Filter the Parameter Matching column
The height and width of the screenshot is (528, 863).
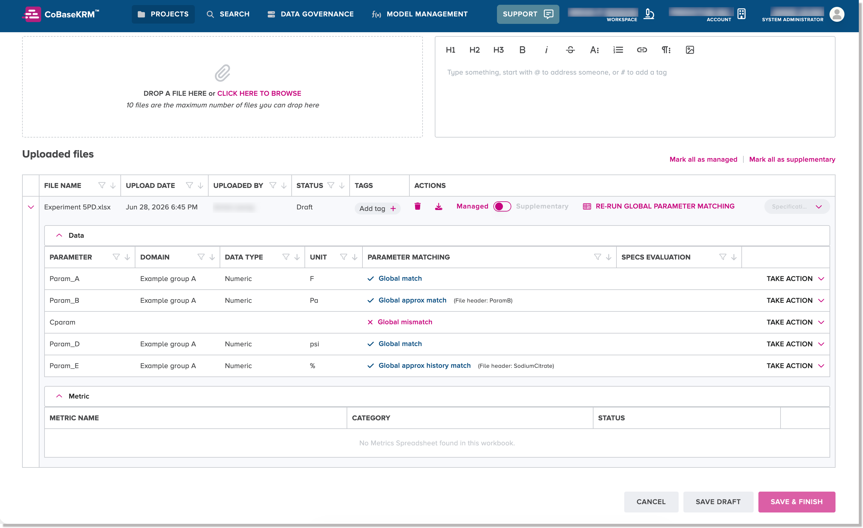coord(597,257)
